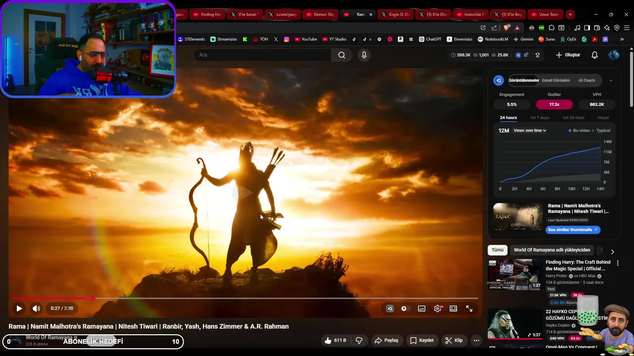Click the Paylaş share button
Viewport: 634px width, 356px height.
coord(386,340)
